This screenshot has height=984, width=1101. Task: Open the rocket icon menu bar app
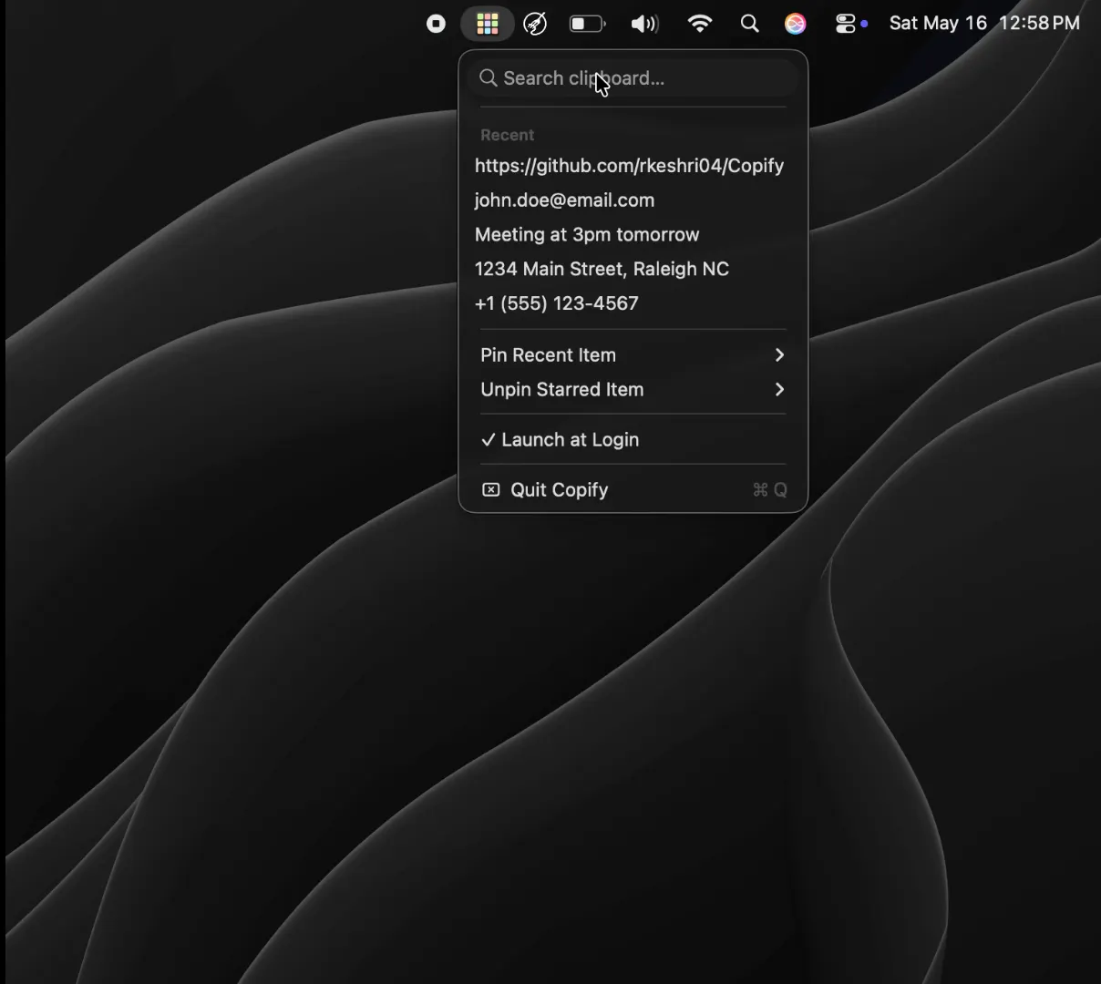(x=536, y=24)
